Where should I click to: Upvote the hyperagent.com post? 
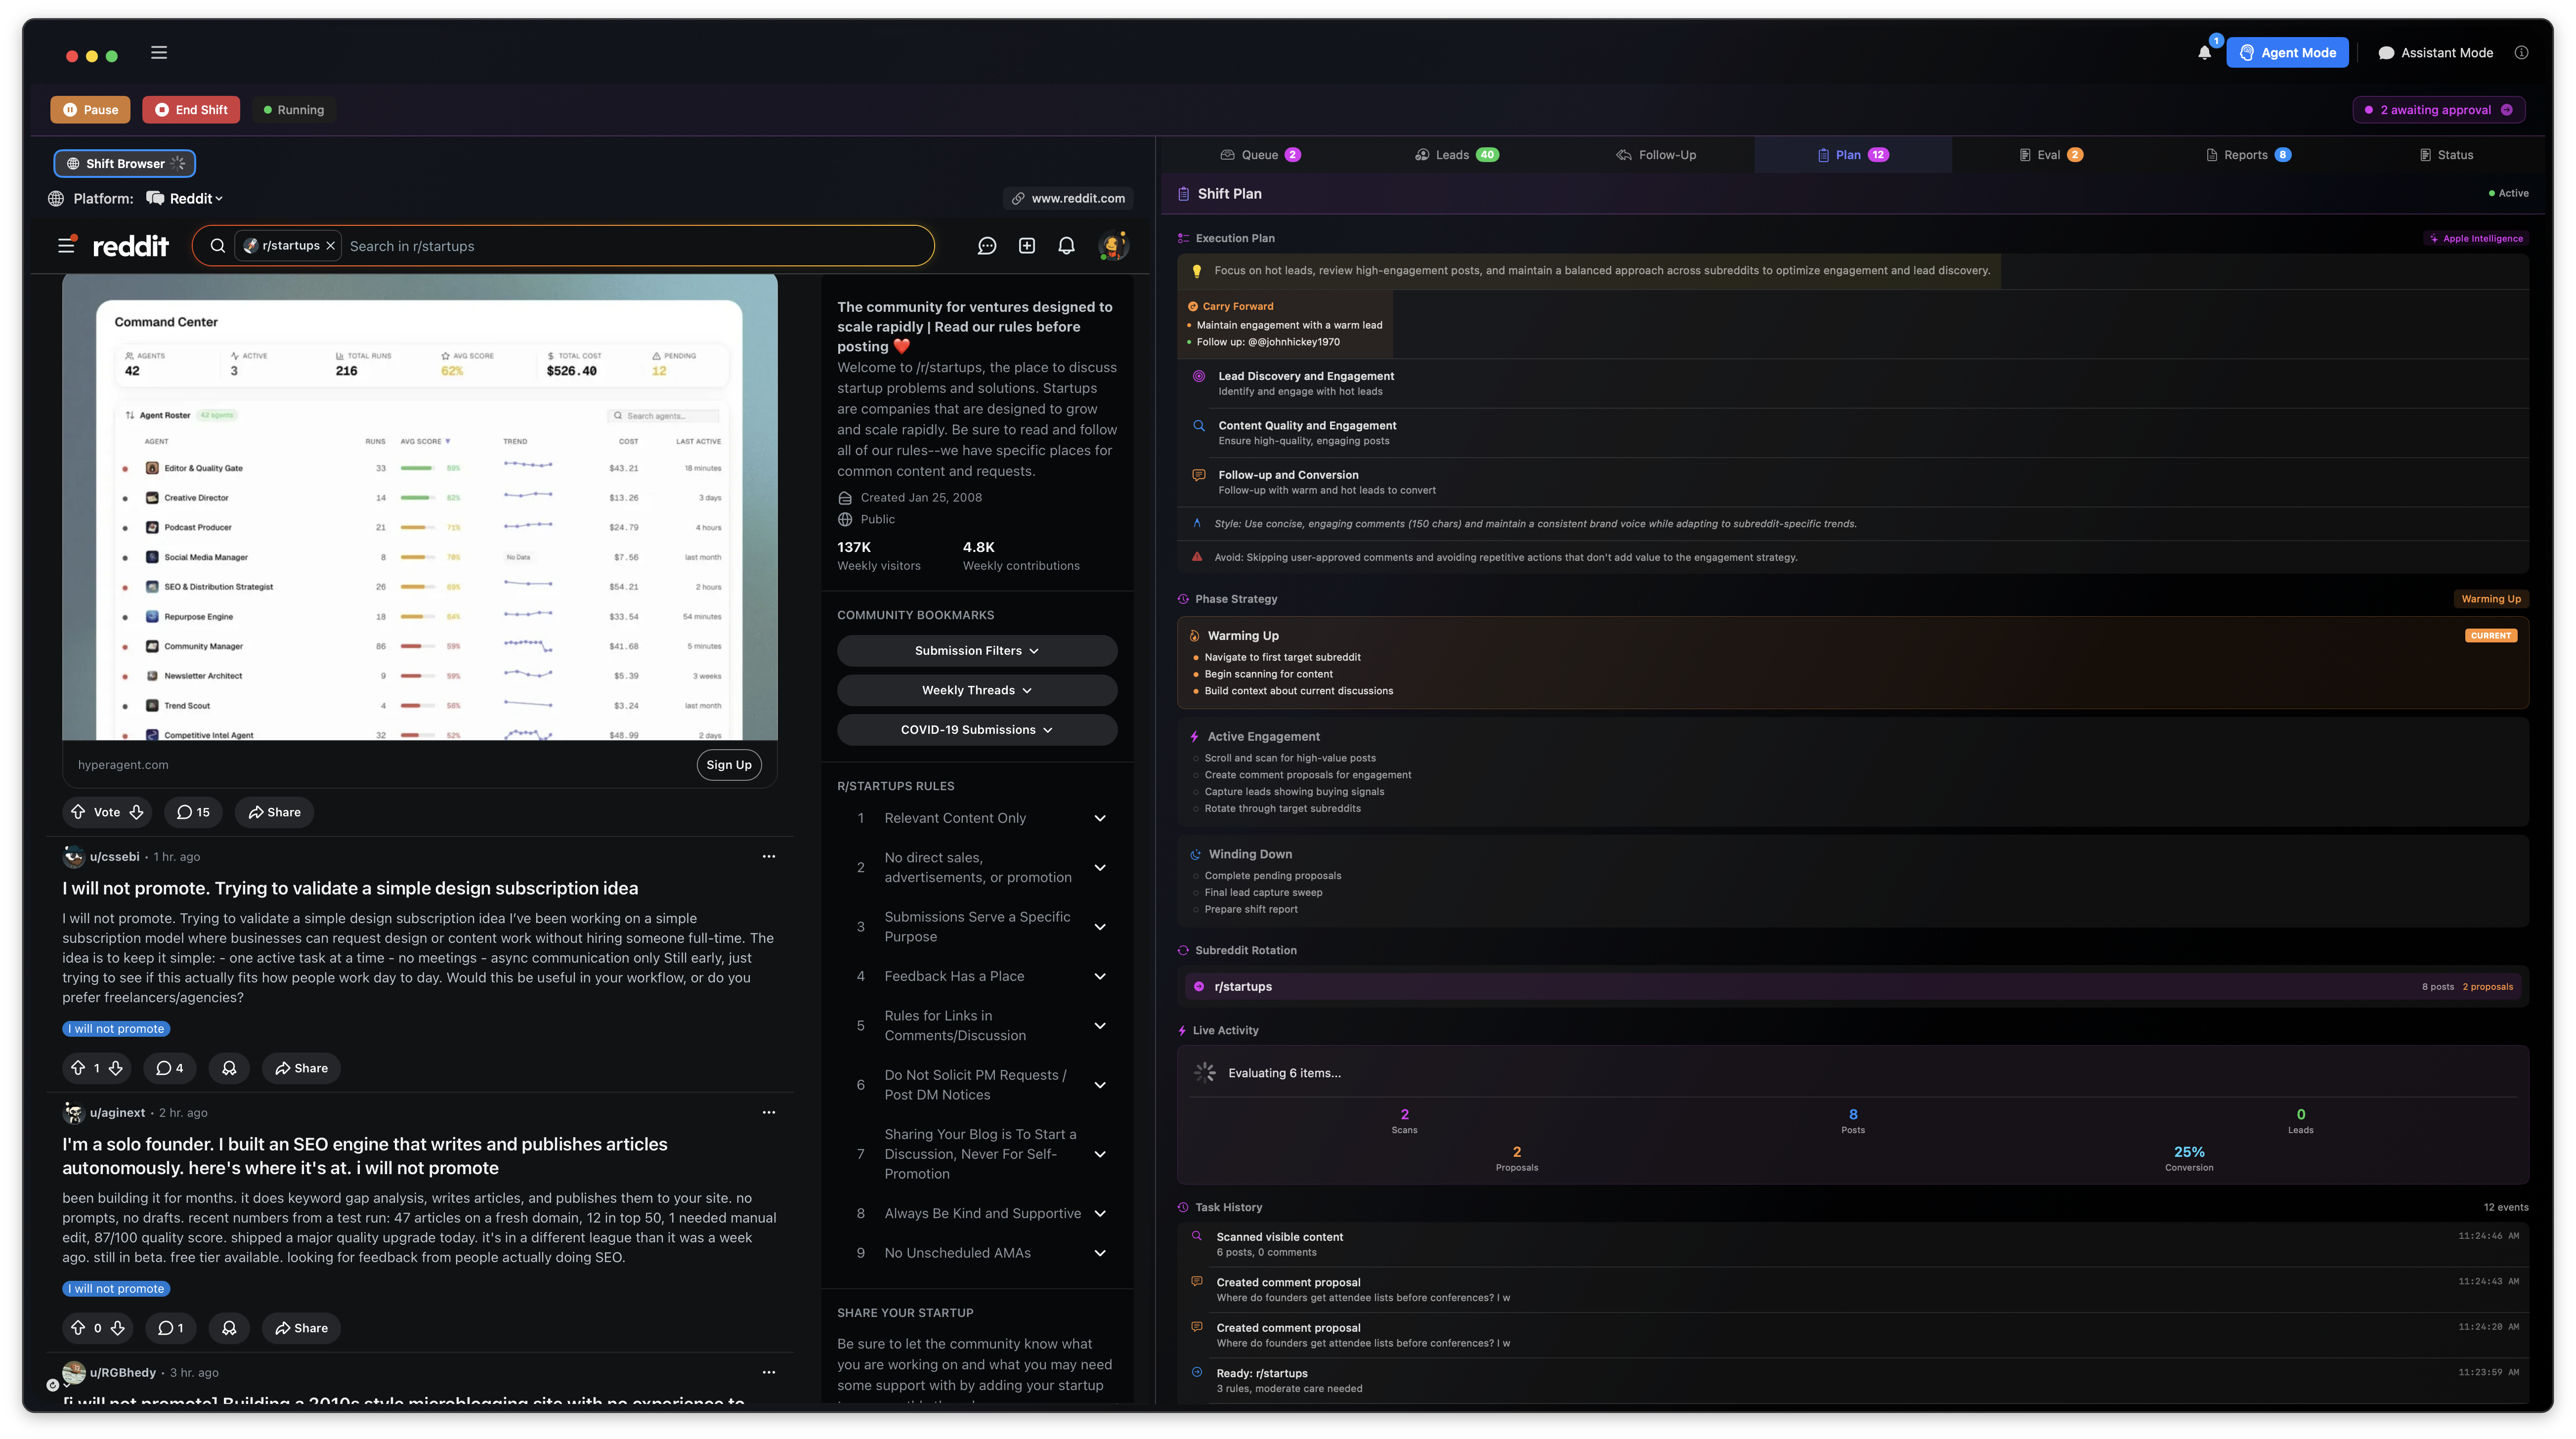(x=78, y=812)
